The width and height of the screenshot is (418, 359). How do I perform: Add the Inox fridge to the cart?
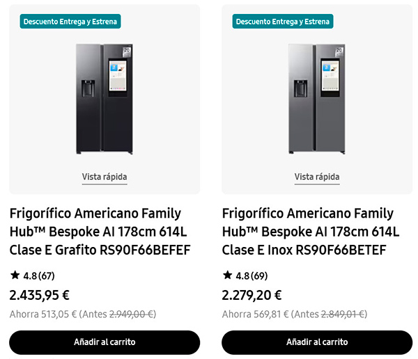[317, 342]
